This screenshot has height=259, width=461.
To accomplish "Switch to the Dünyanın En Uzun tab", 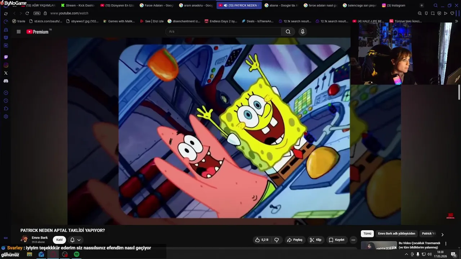I will tap(117, 5).
